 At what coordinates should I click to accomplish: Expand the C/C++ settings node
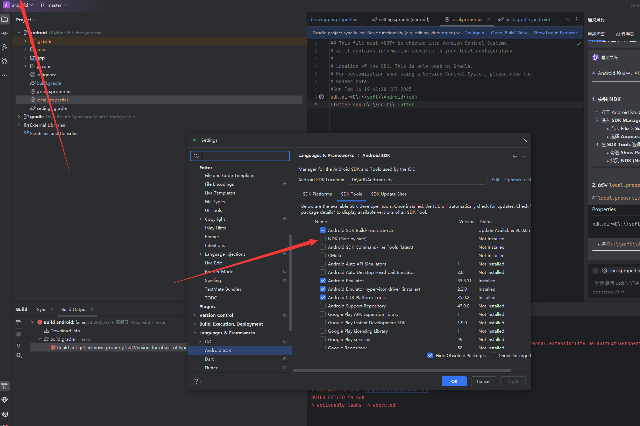[200, 341]
